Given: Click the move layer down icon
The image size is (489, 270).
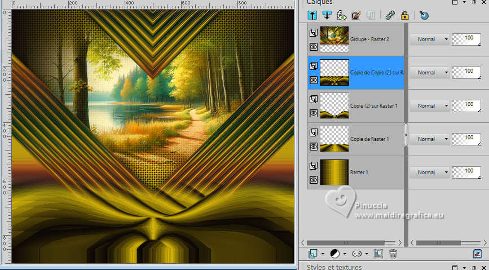Looking at the screenshot, I should coord(327,15).
